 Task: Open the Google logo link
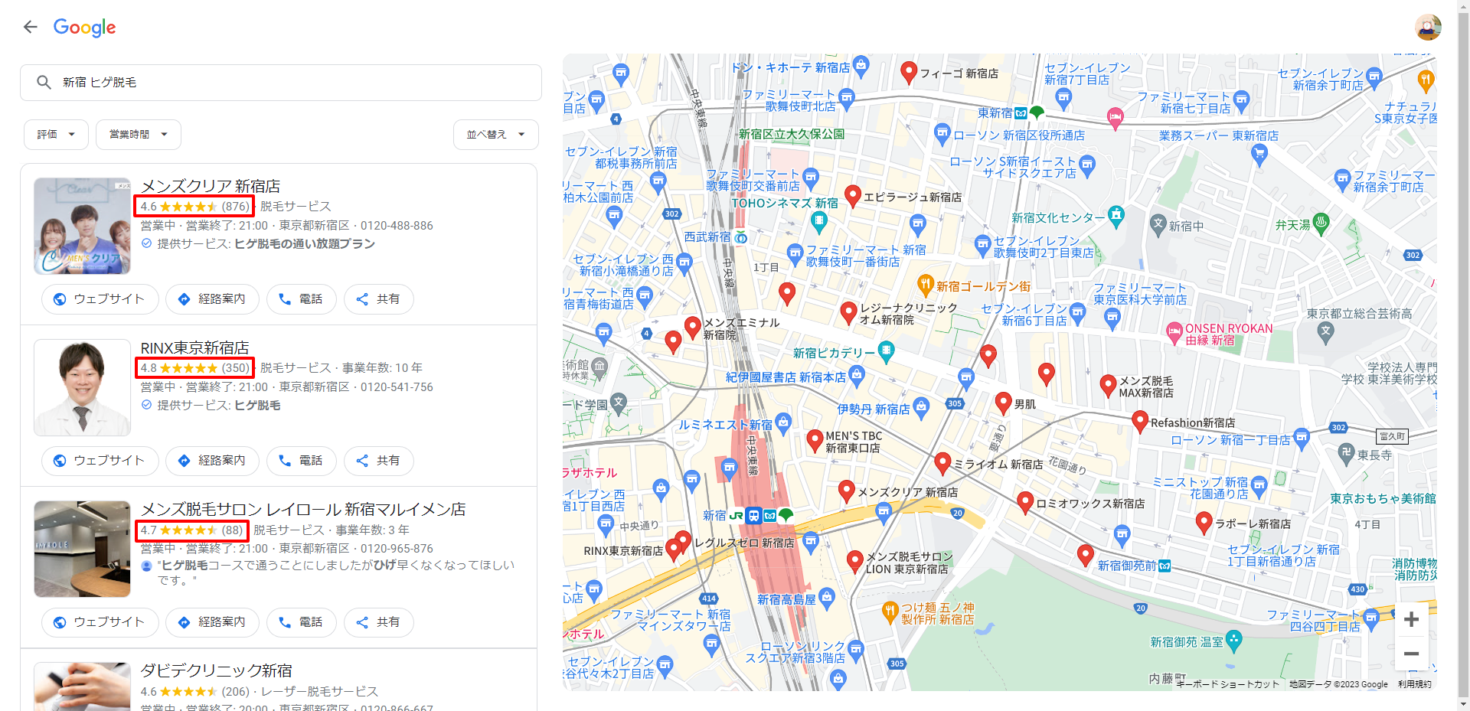pyautogui.click(x=84, y=28)
